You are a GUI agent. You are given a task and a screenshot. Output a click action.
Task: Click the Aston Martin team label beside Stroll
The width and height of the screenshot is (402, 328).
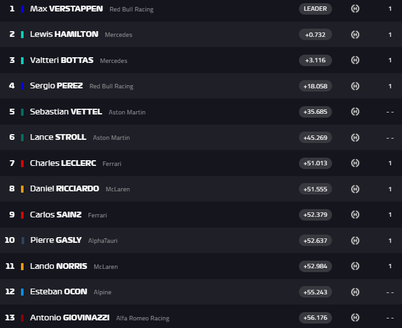click(111, 138)
